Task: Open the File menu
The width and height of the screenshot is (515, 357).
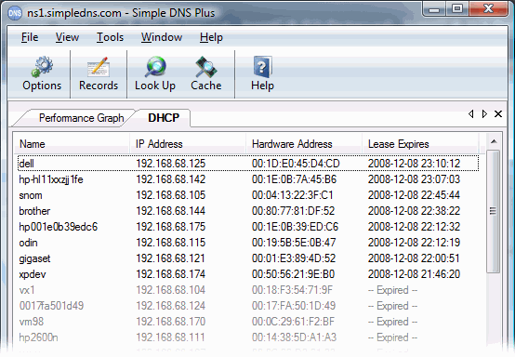Action: click(30, 37)
